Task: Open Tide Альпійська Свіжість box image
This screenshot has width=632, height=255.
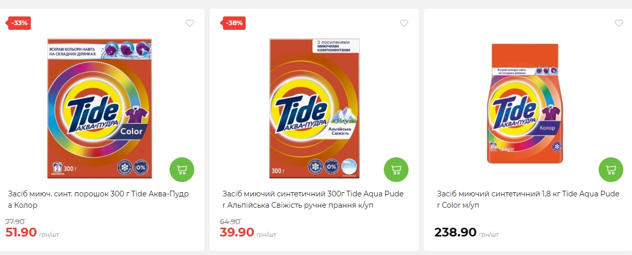Action: point(314,108)
